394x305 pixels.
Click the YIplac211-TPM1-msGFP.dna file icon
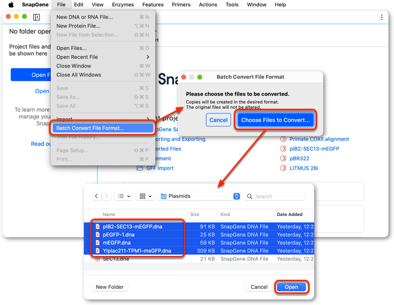point(98,251)
